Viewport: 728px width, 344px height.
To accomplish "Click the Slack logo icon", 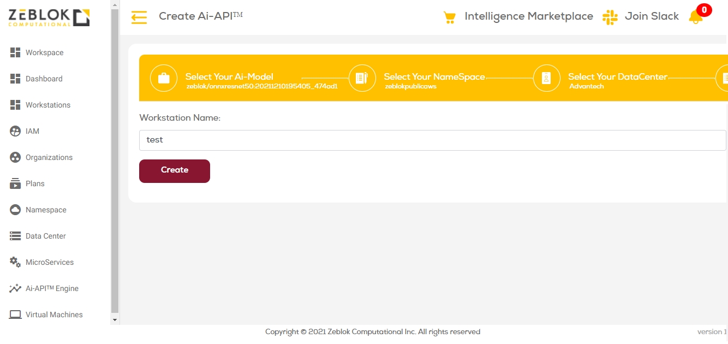I will 610,17.
